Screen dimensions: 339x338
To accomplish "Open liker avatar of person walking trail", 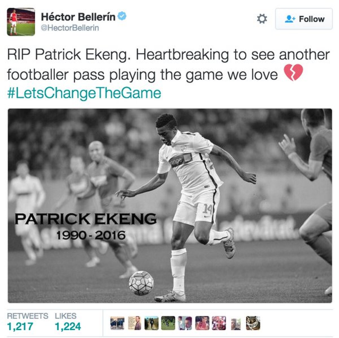I will coord(151,323).
